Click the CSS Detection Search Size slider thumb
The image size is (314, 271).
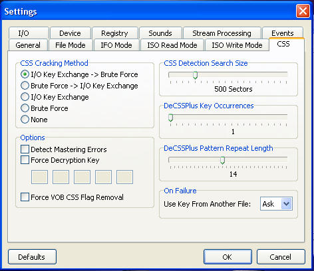(x=195, y=75)
